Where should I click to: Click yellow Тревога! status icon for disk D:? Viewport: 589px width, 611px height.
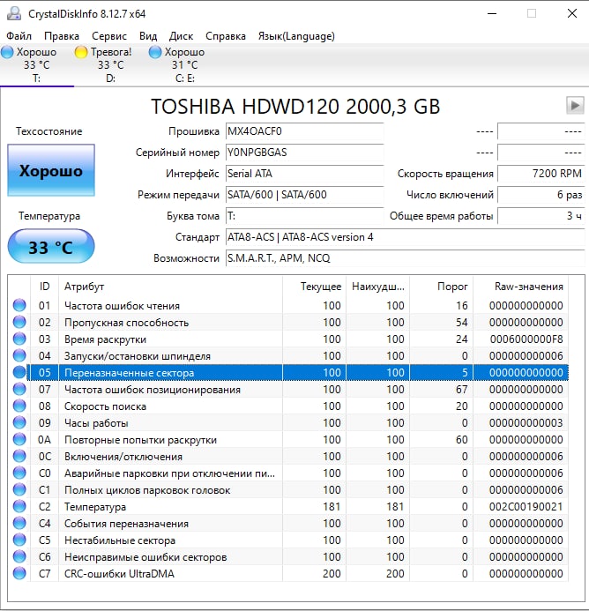coord(81,52)
